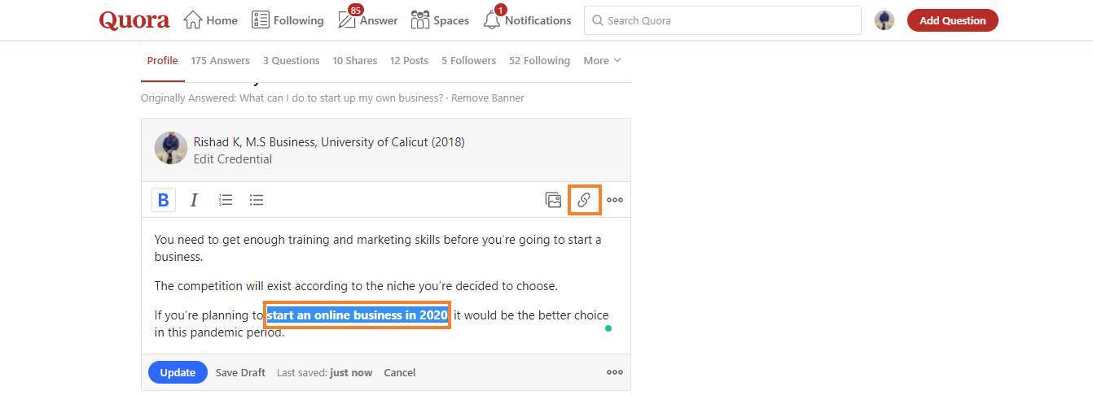Click the Update button
The image size is (1093, 395).
click(178, 372)
